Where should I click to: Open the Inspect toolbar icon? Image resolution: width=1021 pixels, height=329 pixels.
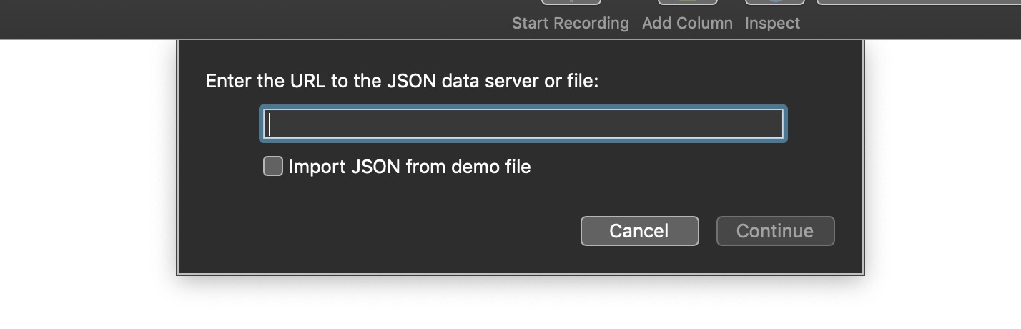click(x=774, y=3)
